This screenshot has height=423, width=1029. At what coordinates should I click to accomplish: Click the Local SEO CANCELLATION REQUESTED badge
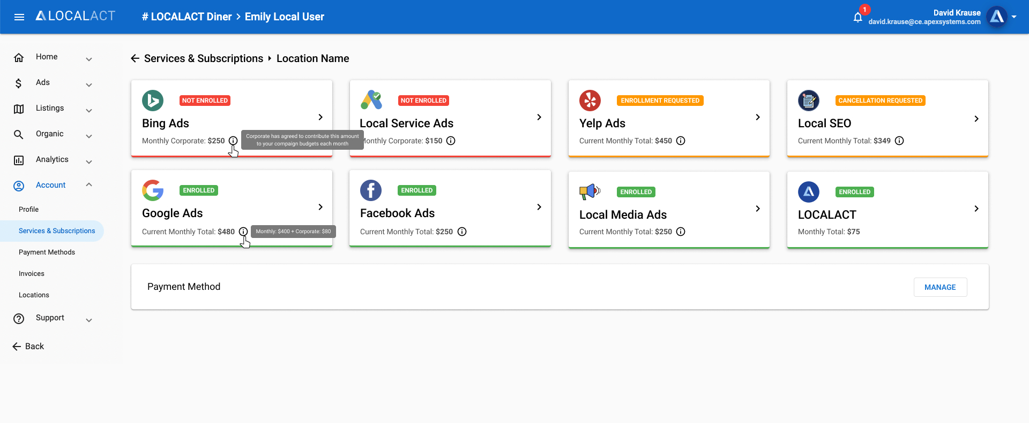pos(881,101)
